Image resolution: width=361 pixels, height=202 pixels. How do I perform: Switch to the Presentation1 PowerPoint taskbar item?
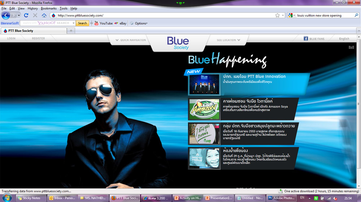pos(219,198)
